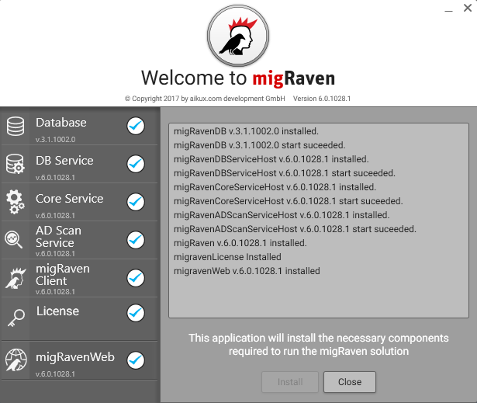Toggle the Database checkmark
This screenshot has width=477, height=403.
point(136,126)
